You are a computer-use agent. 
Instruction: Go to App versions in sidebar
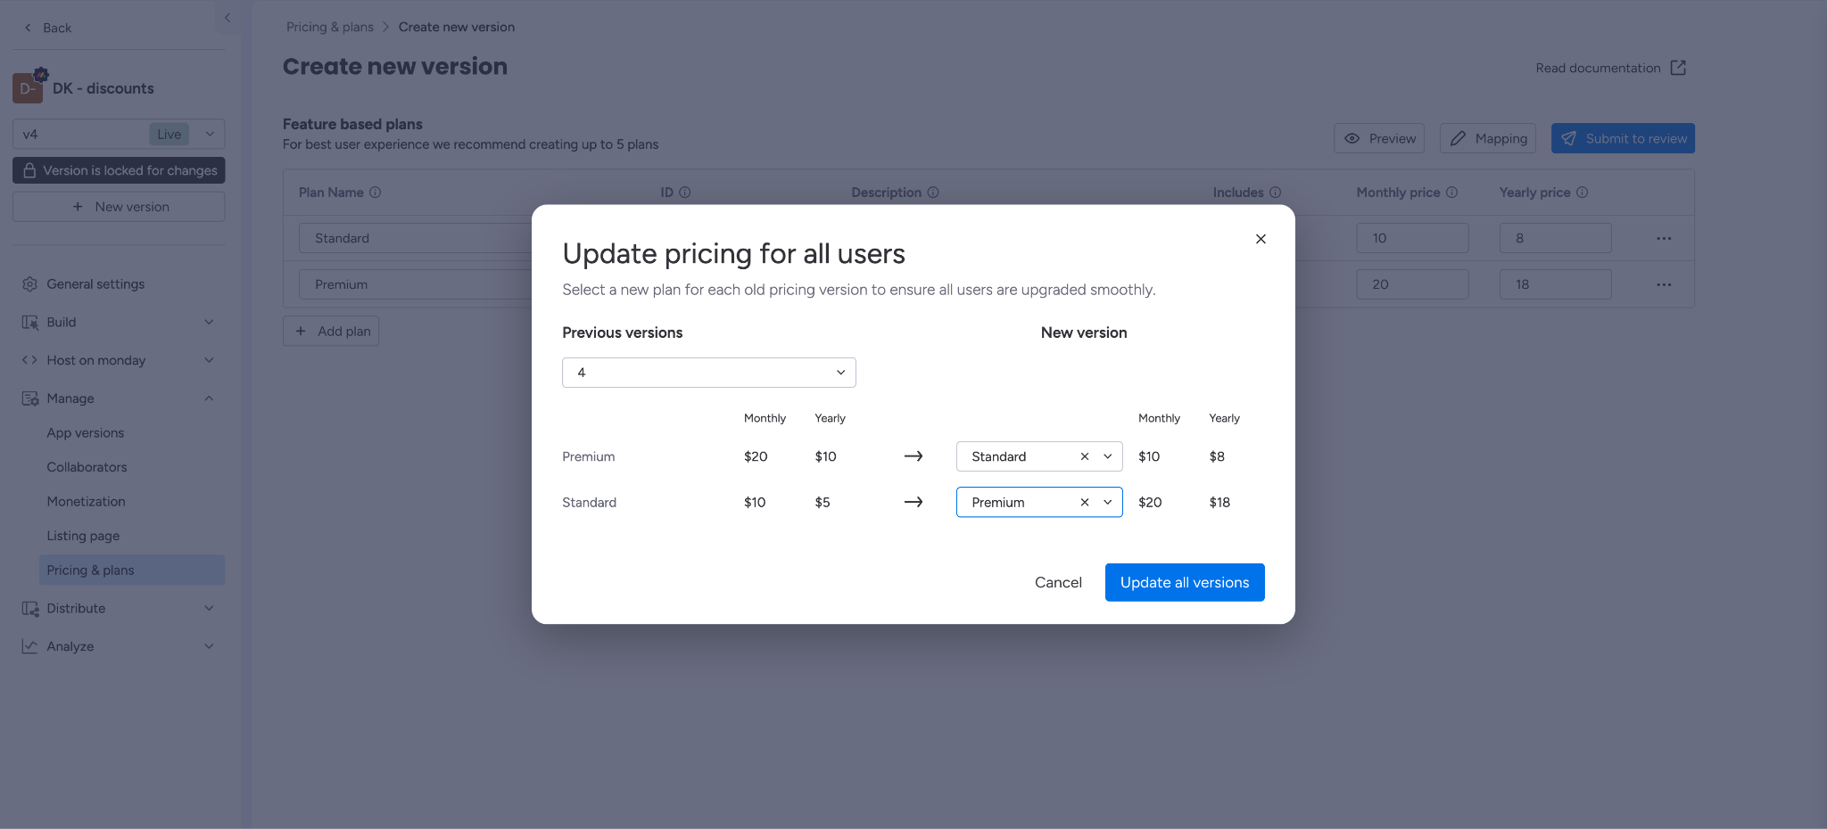tap(86, 433)
